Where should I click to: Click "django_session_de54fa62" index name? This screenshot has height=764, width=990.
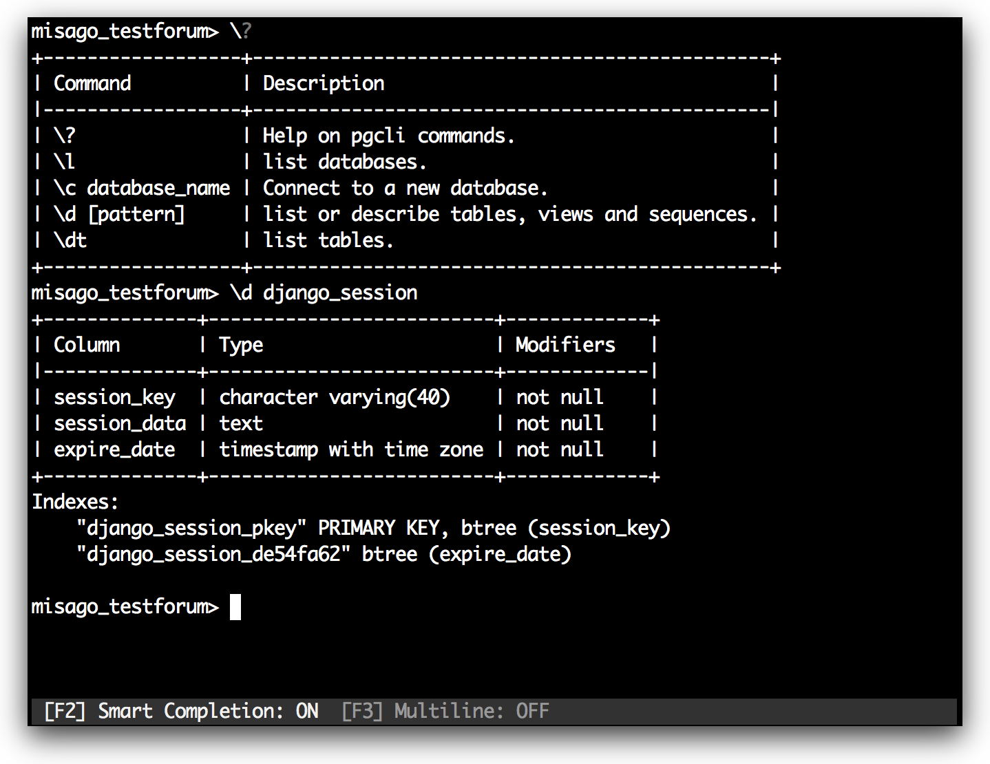(213, 554)
